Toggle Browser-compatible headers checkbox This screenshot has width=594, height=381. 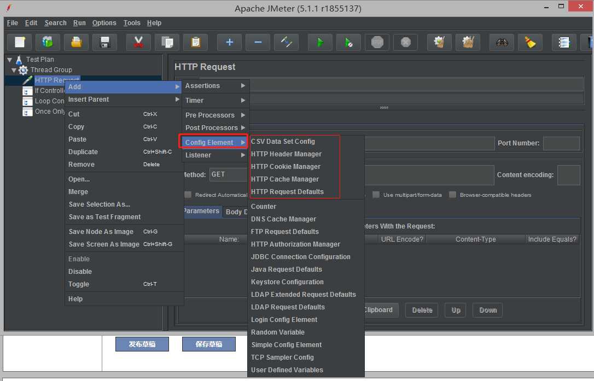click(452, 195)
